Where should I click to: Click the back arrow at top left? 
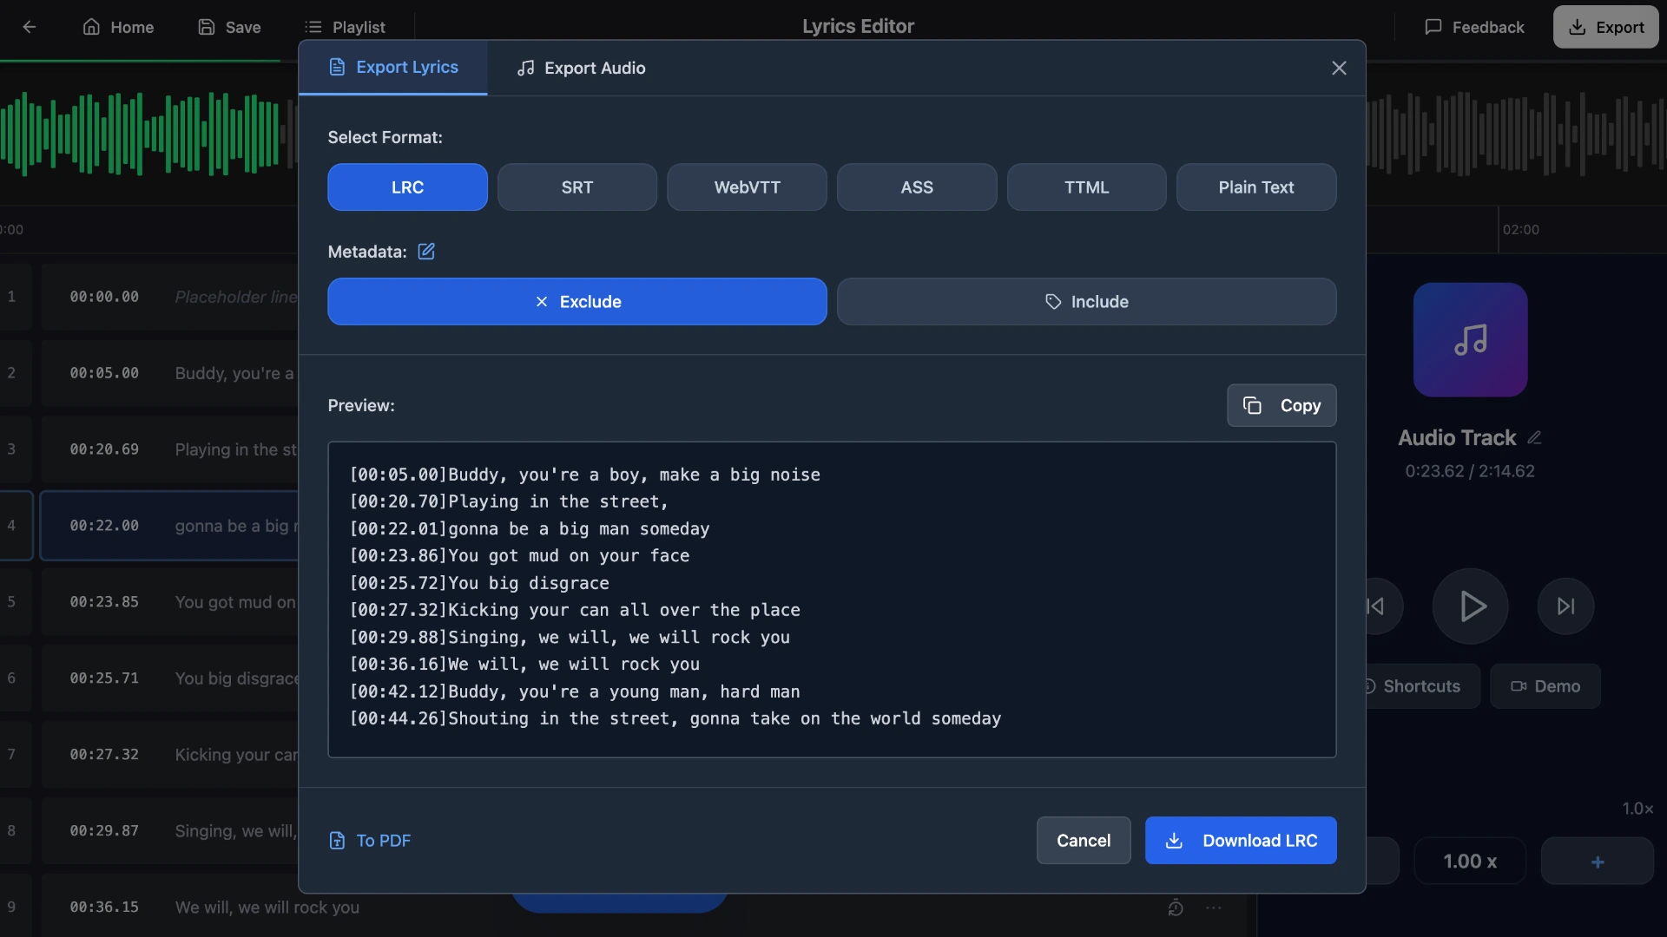[30, 27]
